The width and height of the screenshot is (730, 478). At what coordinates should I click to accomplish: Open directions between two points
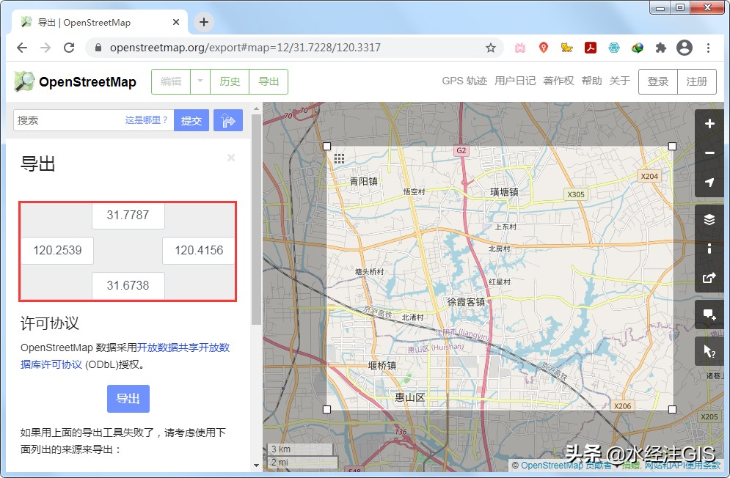point(228,120)
